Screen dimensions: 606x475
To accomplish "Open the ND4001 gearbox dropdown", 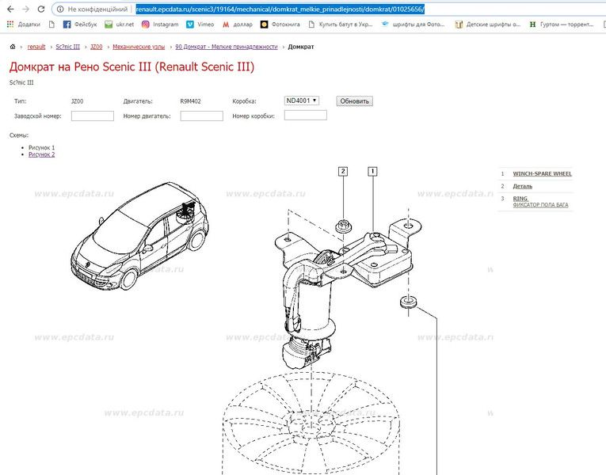I will [x=302, y=101].
